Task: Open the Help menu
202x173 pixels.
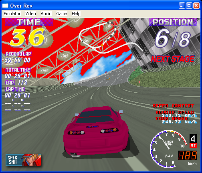Action: point(76,14)
